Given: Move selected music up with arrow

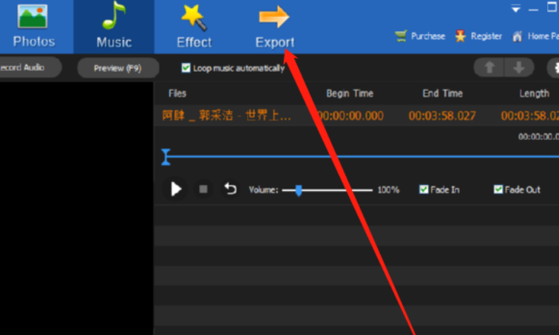Looking at the screenshot, I should pos(489,67).
